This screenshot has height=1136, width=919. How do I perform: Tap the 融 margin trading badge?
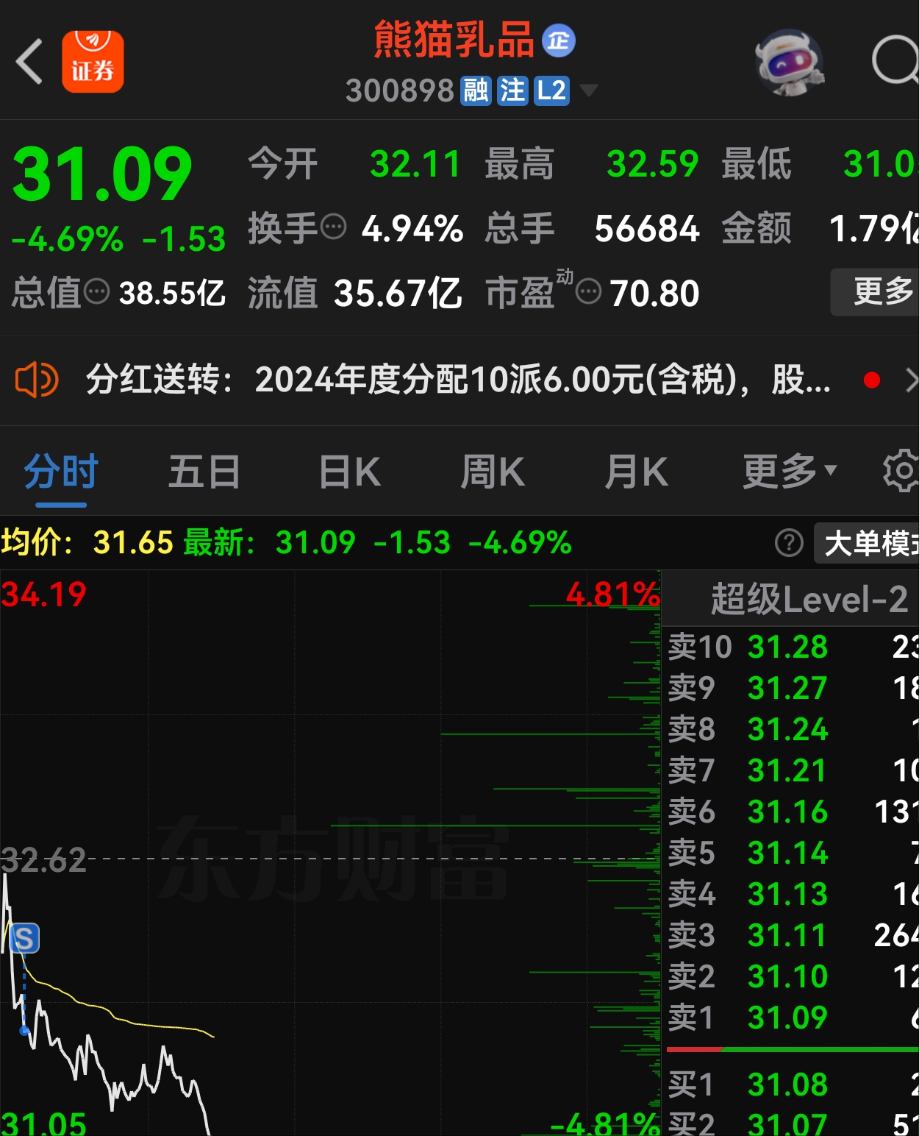475,91
